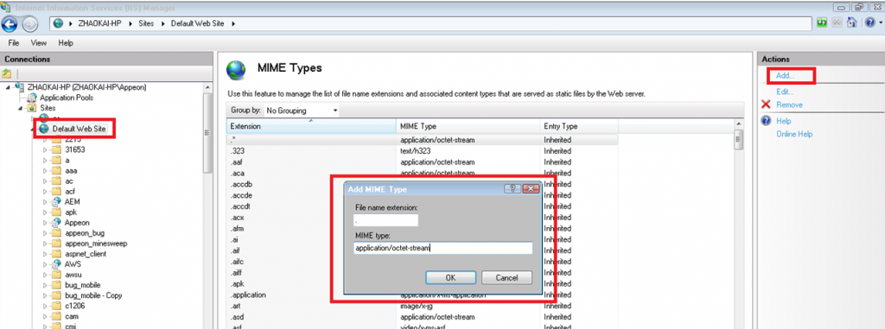This screenshot has width=885, height=329.
Task: Close the Add MIME Type dialog
Action: click(530, 189)
